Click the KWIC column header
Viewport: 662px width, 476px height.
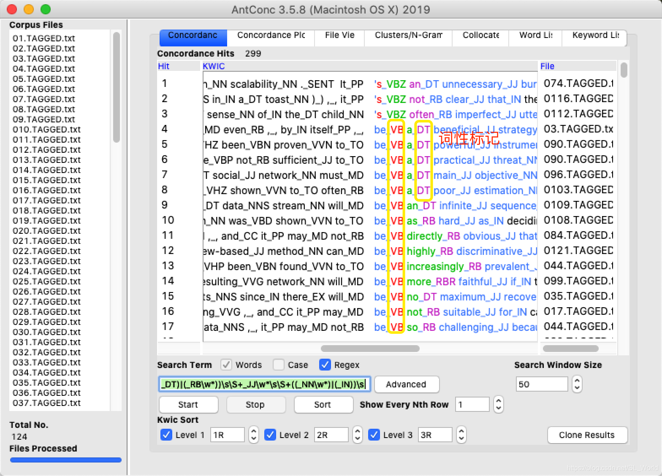[370, 66]
